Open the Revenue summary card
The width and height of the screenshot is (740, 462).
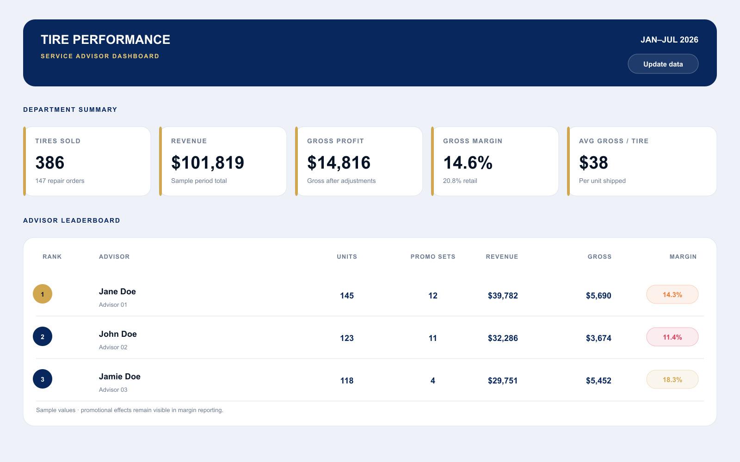223,161
